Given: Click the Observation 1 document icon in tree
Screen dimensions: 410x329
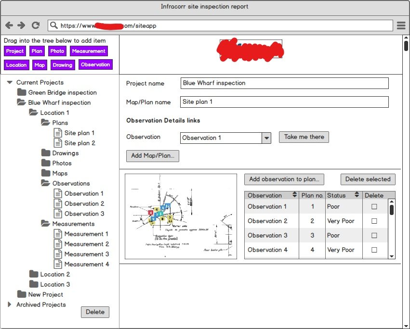Looking at the screenshot, I should (x=58, y=193).
